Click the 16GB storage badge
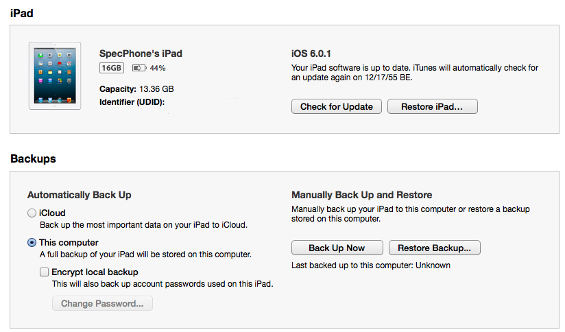This screenshot has height=332, width=565. click(112, 68)
